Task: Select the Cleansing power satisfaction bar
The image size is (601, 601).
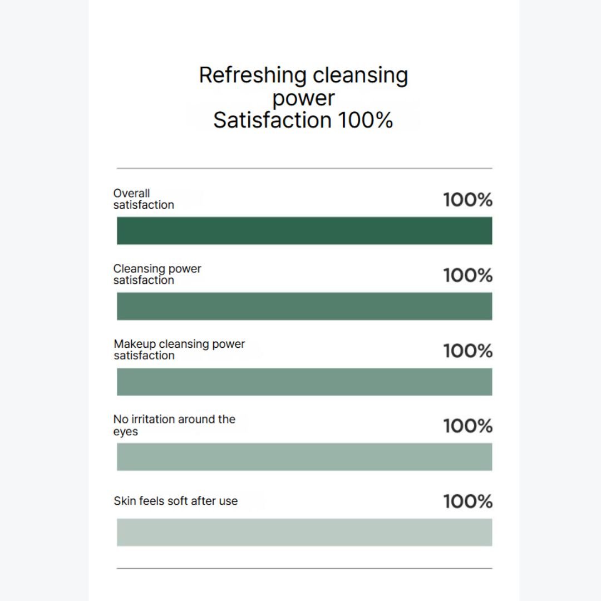Action: (304, 306)
